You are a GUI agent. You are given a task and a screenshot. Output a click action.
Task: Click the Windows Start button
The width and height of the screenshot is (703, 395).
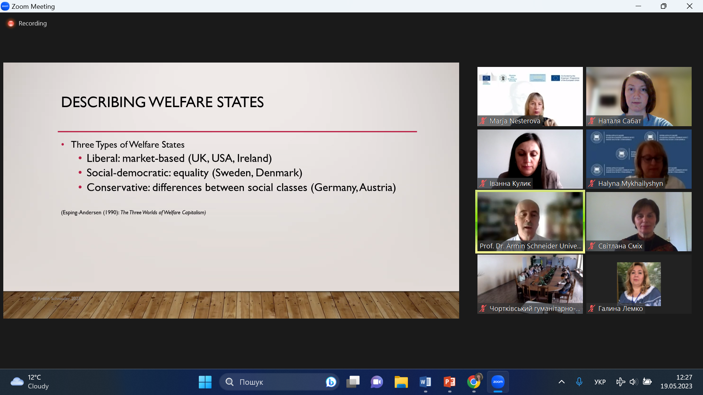click(205, 382)
